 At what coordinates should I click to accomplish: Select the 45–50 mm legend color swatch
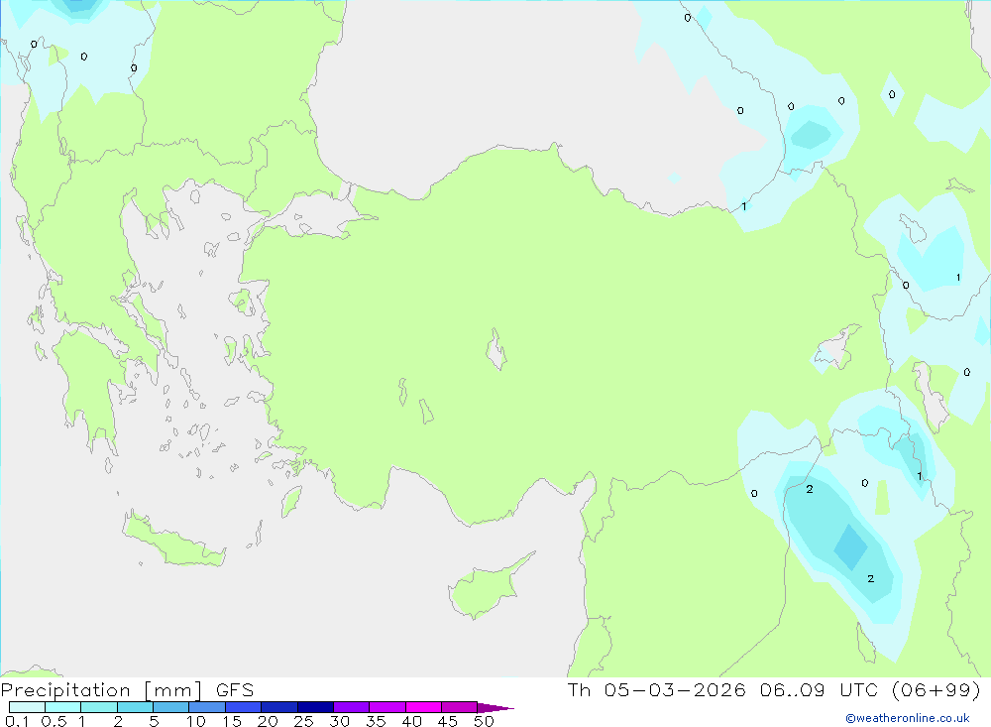[460, 707]
